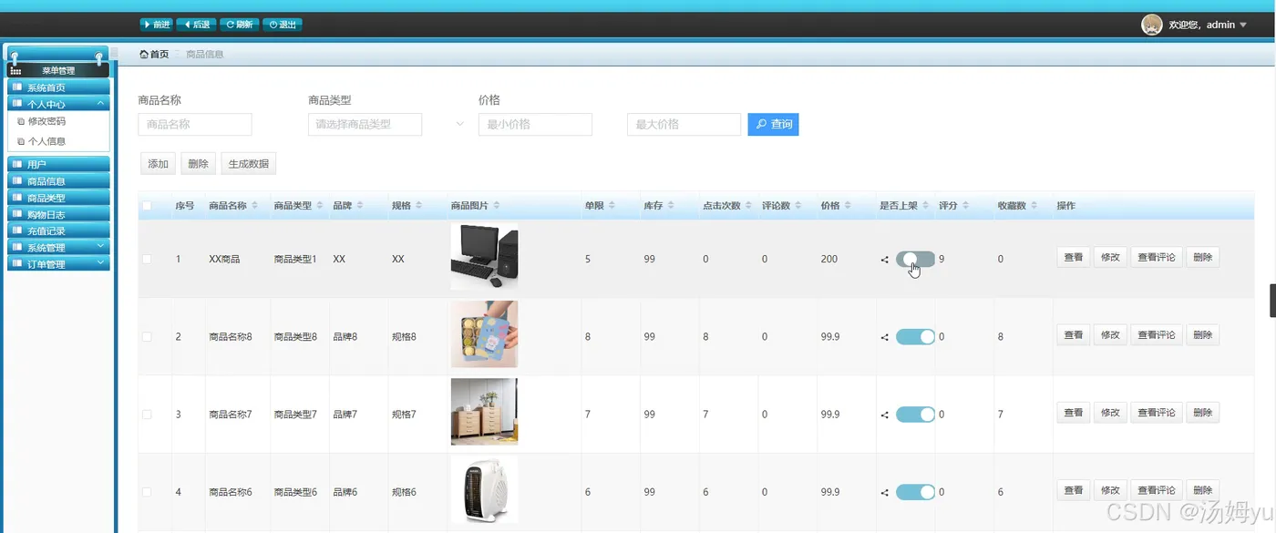Tick the select-all header checkbox
Image resolution: width=1276 pixels, height=533 pixels.
pyautogui.click(x=147, y=206)
